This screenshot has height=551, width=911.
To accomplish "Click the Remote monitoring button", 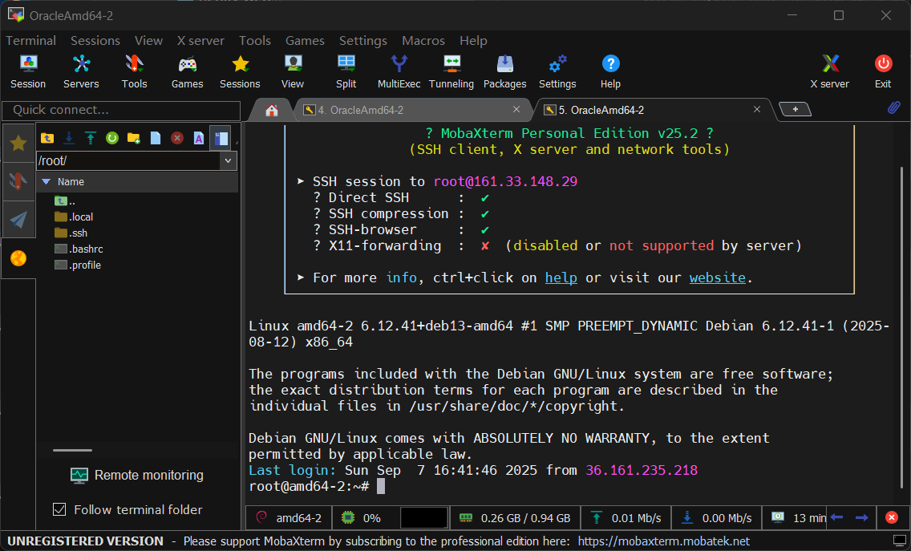I will pyautogui.click(x=137, y=475).
